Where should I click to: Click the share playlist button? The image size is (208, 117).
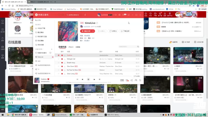[x=113, y=31]
